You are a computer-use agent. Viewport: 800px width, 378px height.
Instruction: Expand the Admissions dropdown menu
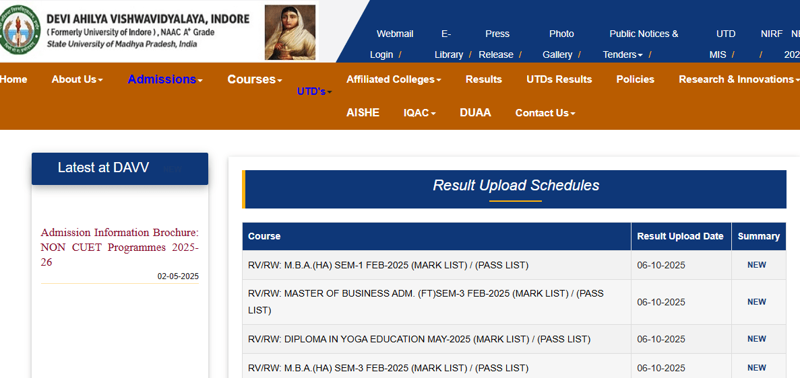pyautogui.click(x=165, y=79)
